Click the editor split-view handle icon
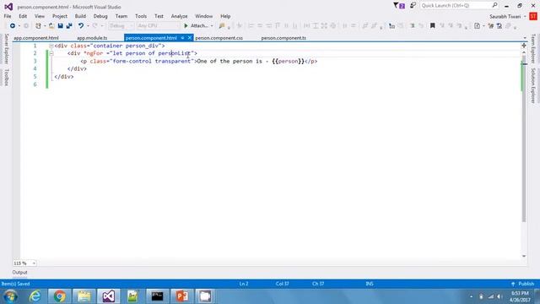The width and height of the screenshot is (540, 304). click(x=524, y=46)
